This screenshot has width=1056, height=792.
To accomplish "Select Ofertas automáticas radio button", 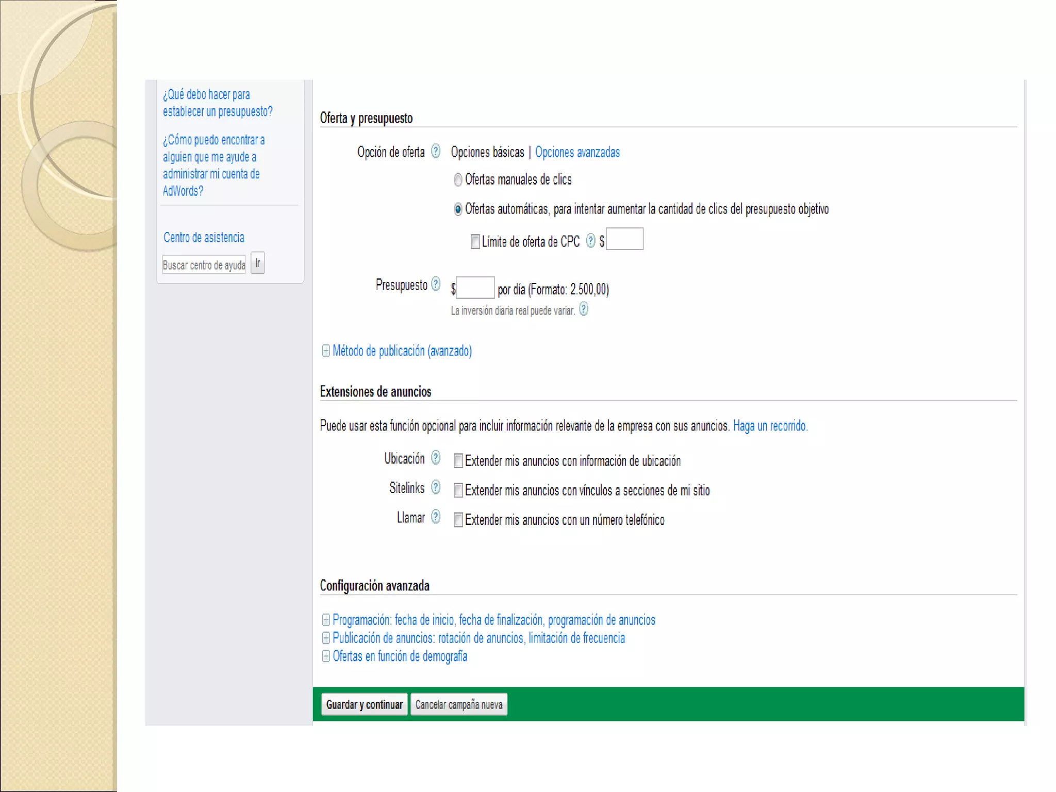I will click(x=457, y=209).
